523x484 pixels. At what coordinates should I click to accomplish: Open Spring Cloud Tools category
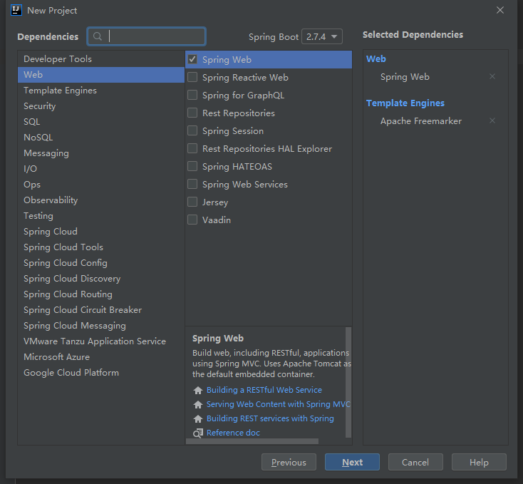[101, 247]
